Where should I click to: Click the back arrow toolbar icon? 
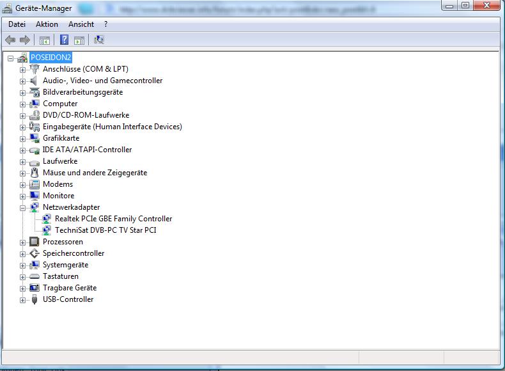coord(10,40)
